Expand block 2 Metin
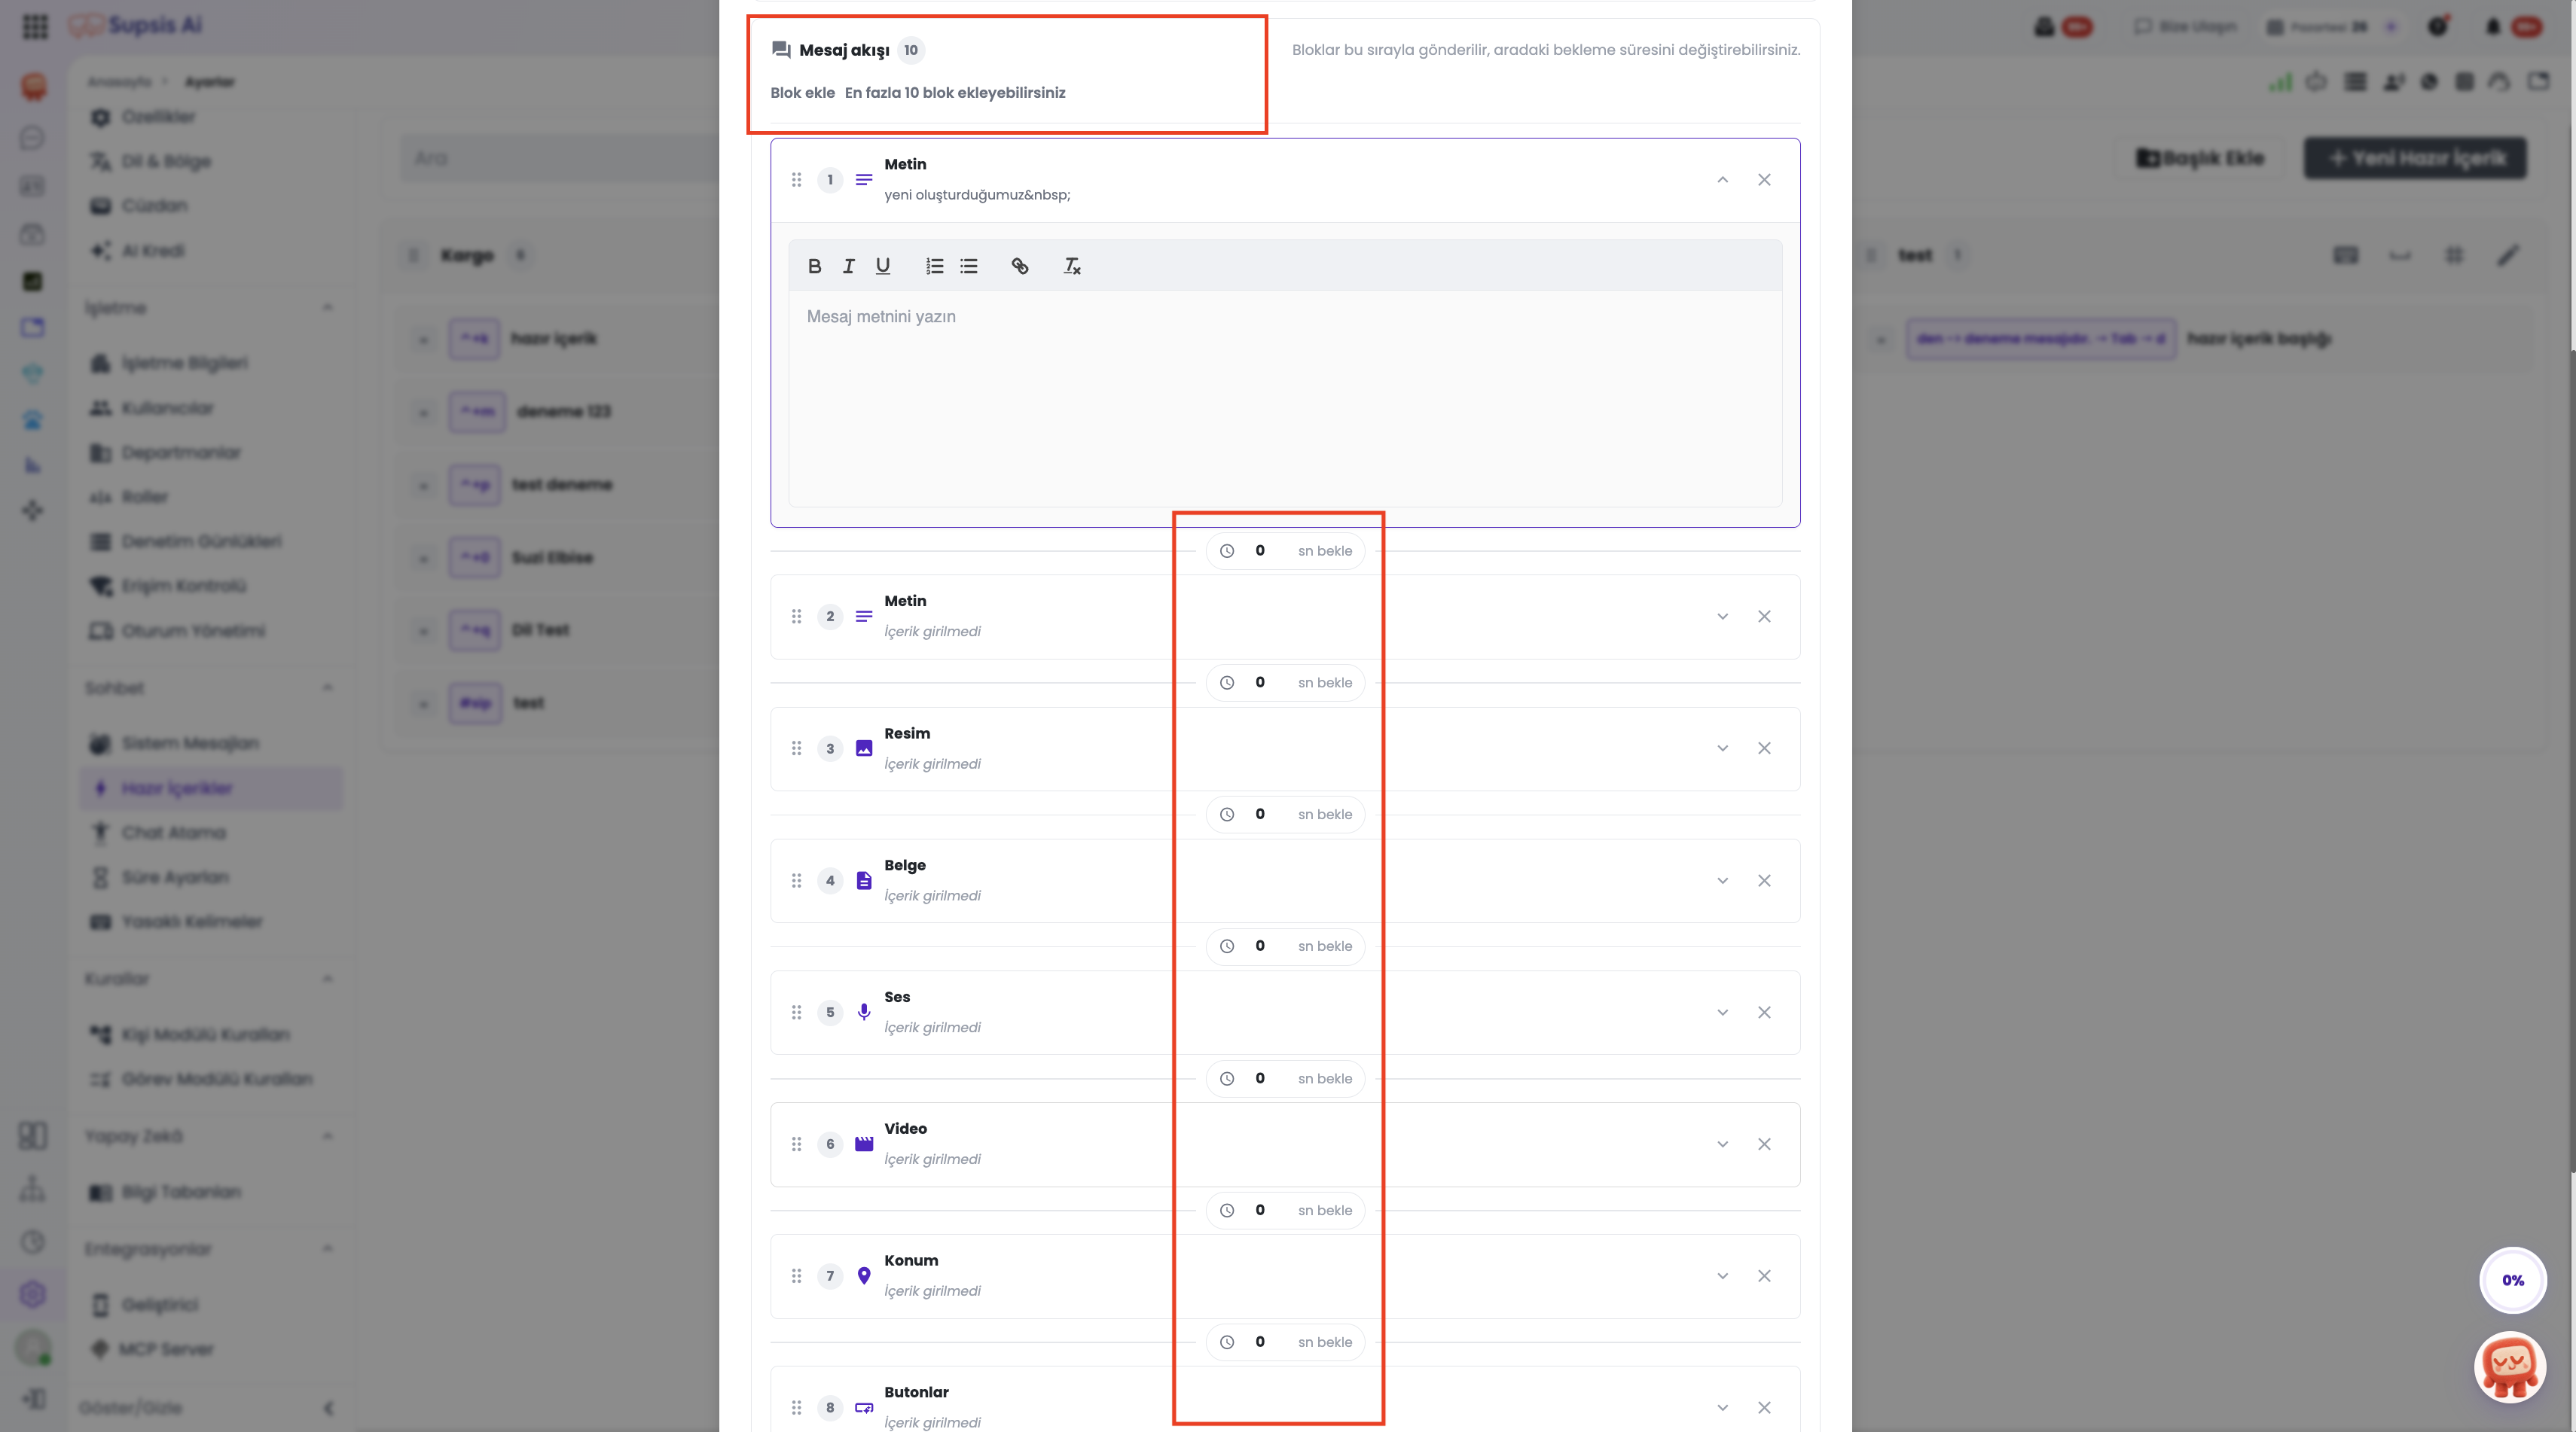The height and width of the screenshot is (1432, 2576). click(x=1722, y=617)
